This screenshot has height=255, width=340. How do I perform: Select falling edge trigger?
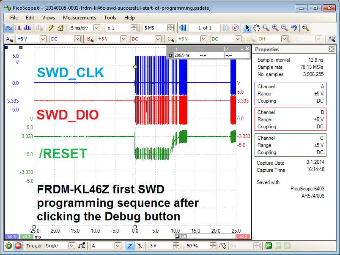pos(140,246)
